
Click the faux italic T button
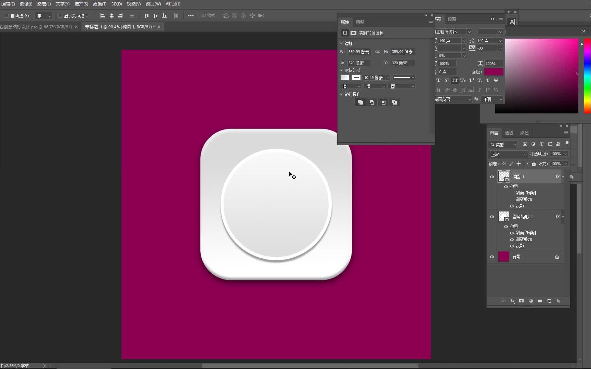447,80
